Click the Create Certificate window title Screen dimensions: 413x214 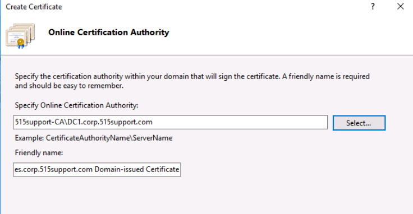click(34, 7)
